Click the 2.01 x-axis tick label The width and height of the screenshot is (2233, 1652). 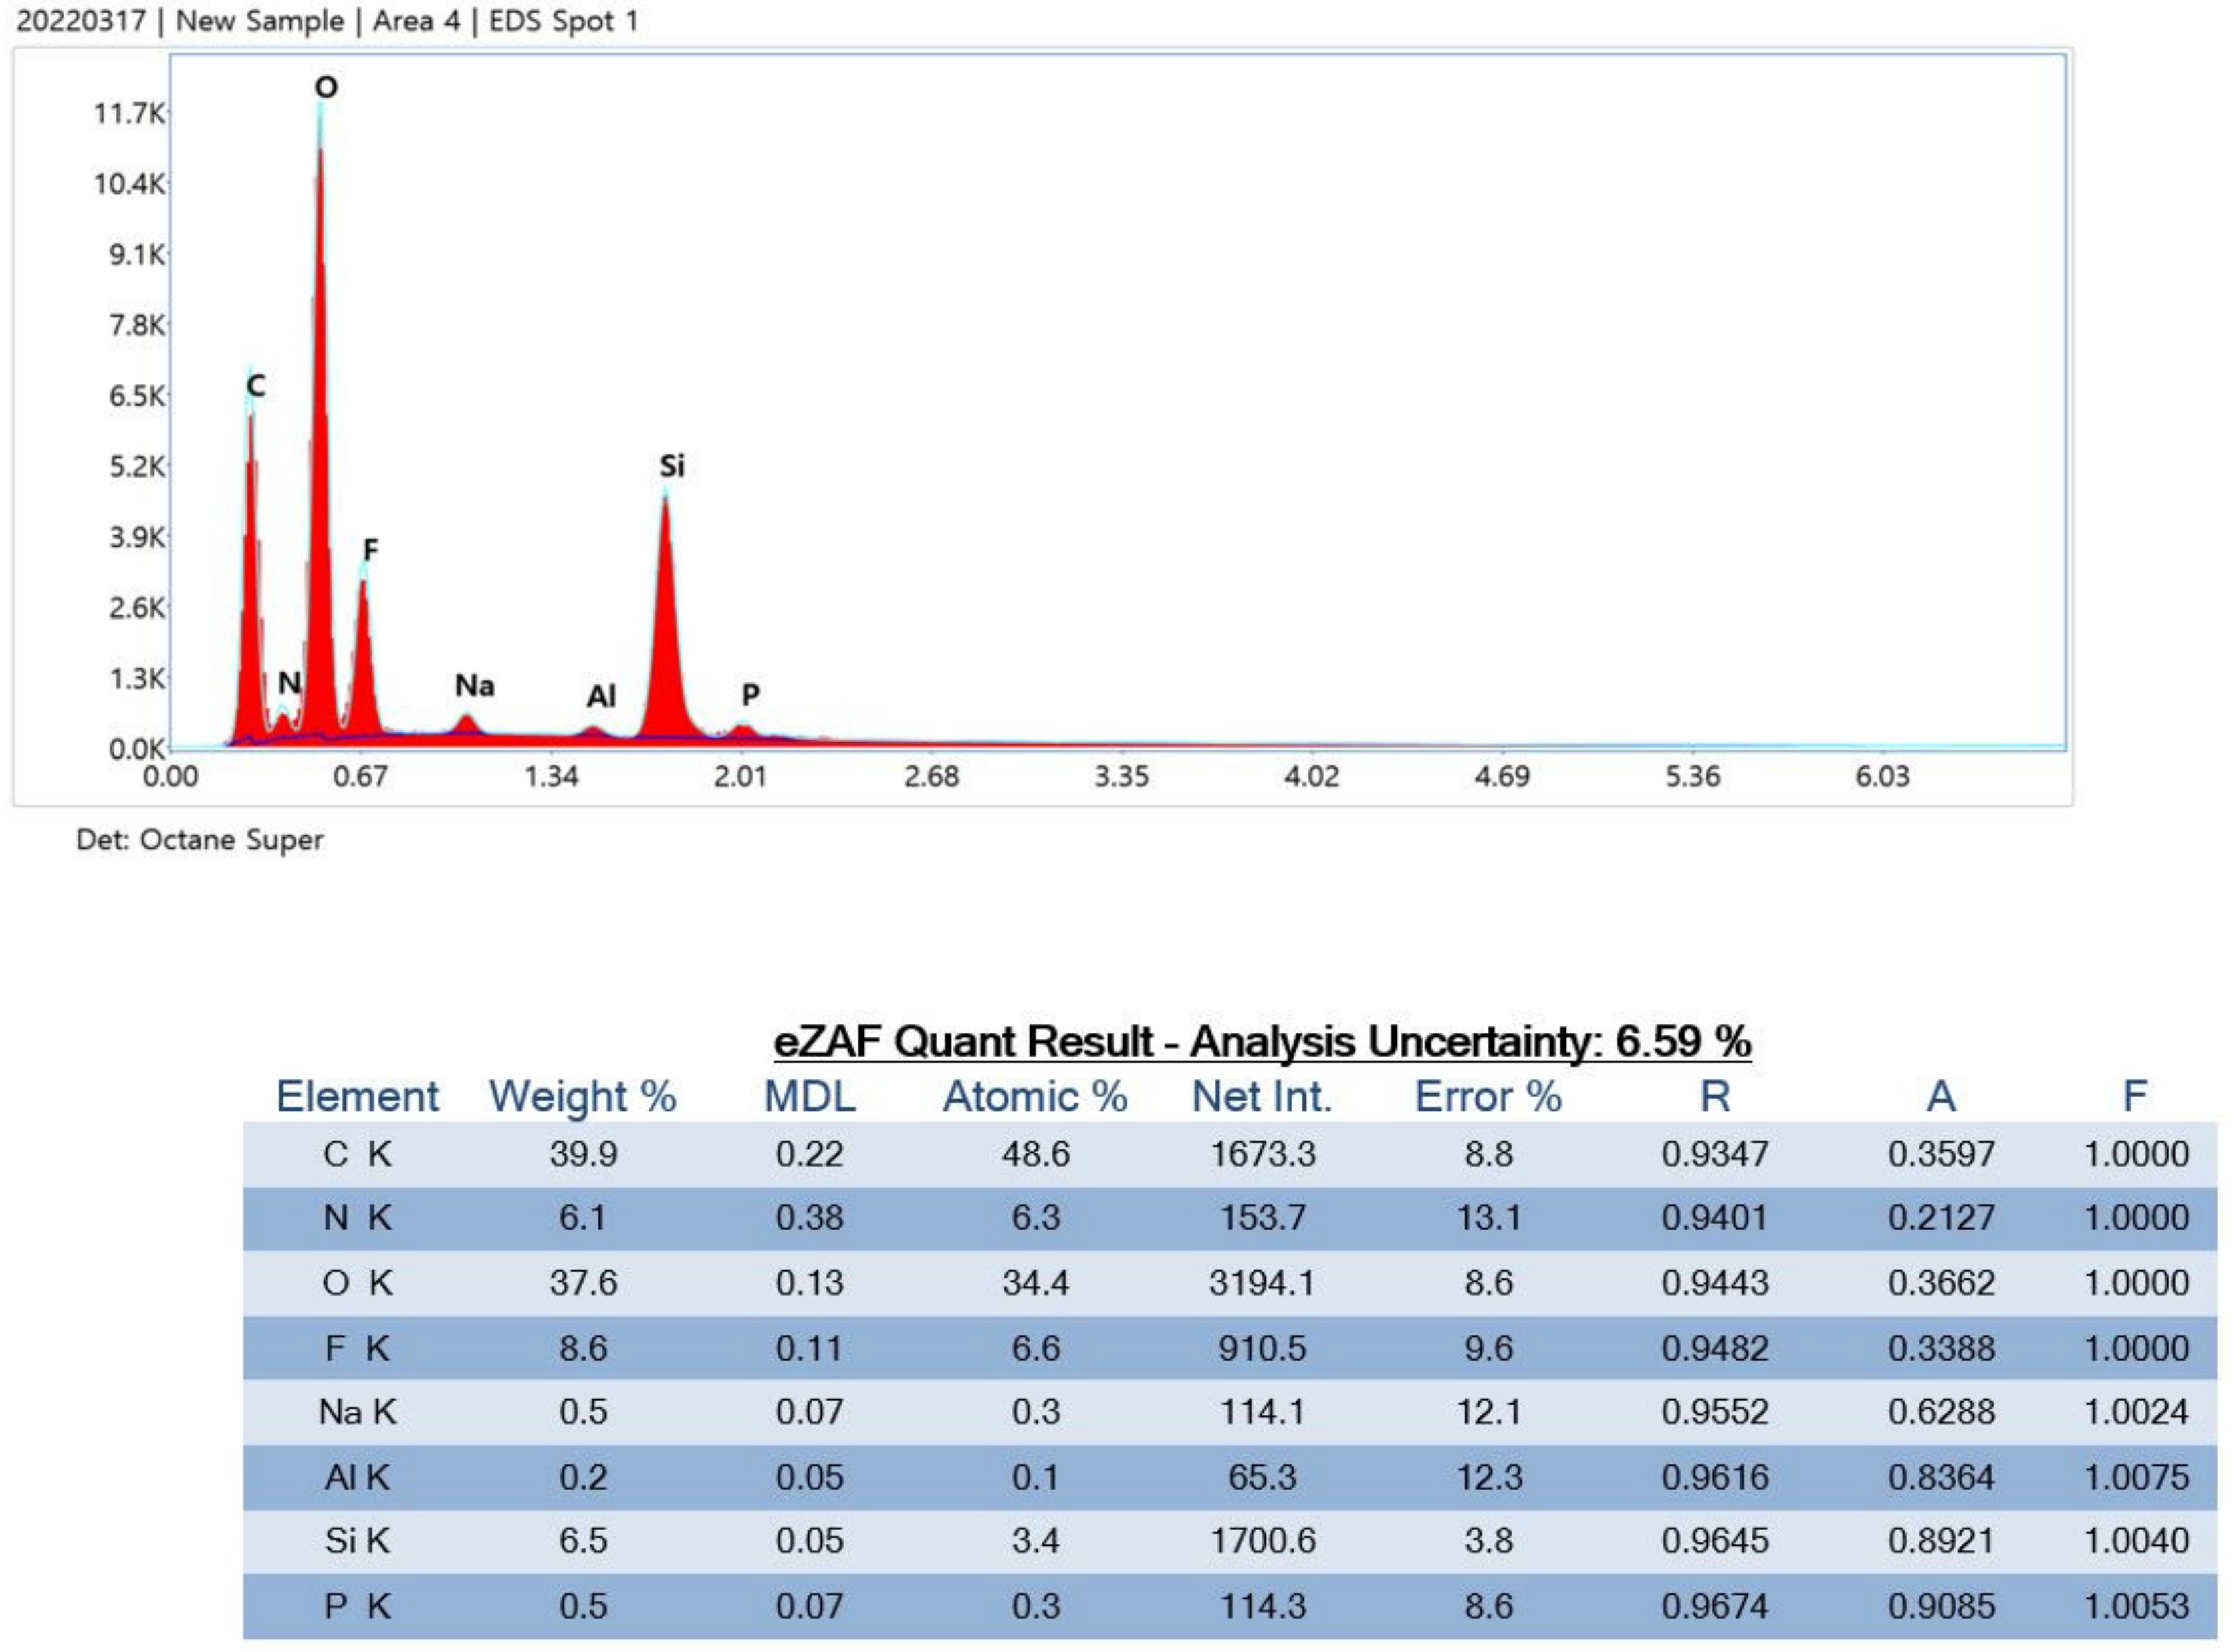click(740, 777)
